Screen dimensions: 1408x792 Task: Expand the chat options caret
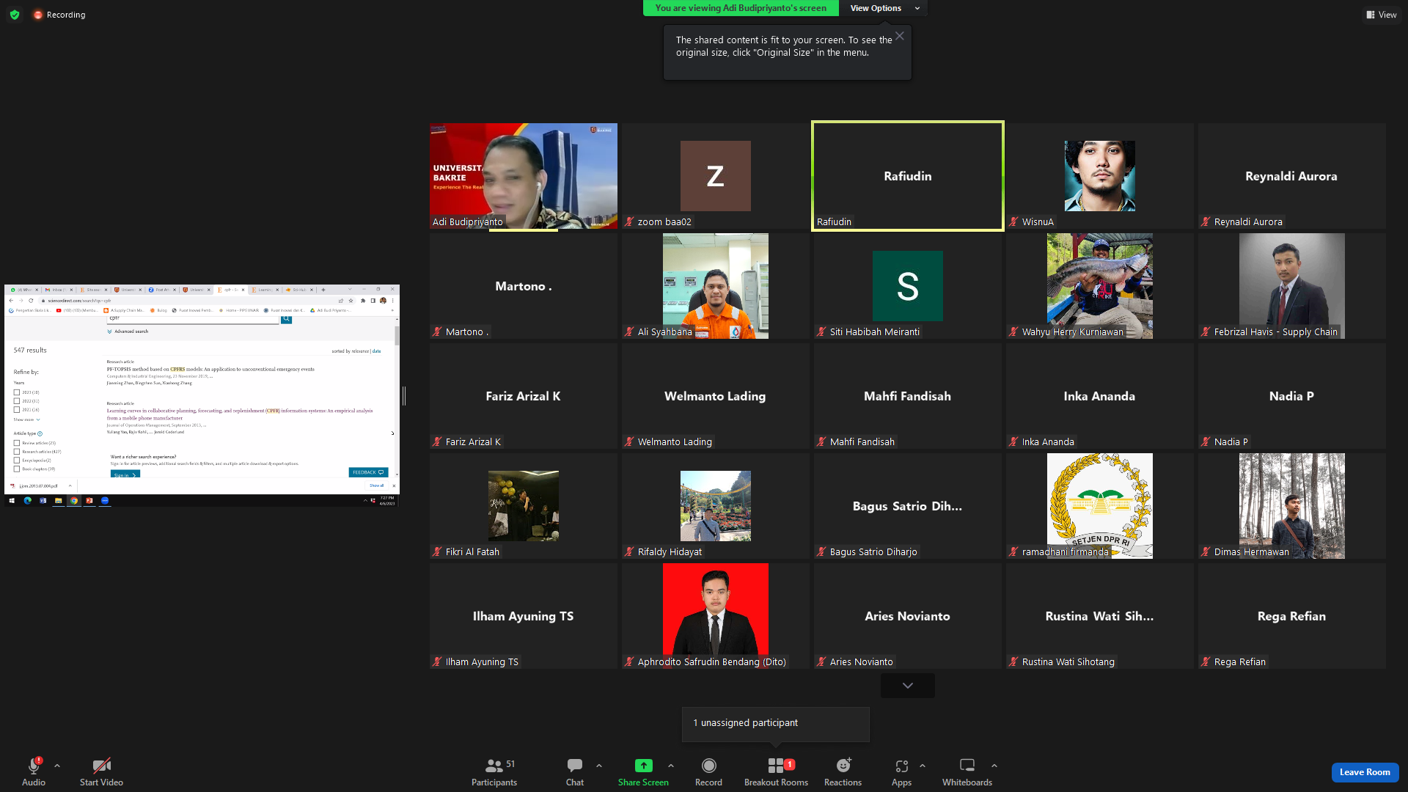(x=599, y=766)
